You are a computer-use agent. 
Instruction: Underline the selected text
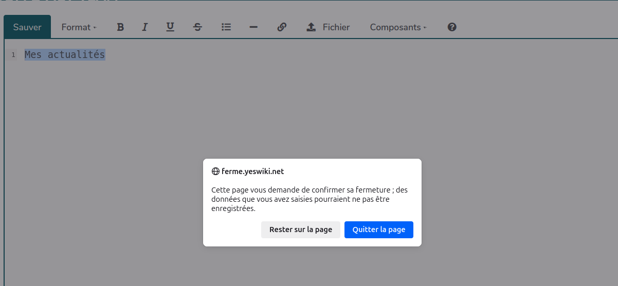tap(170, 27)
